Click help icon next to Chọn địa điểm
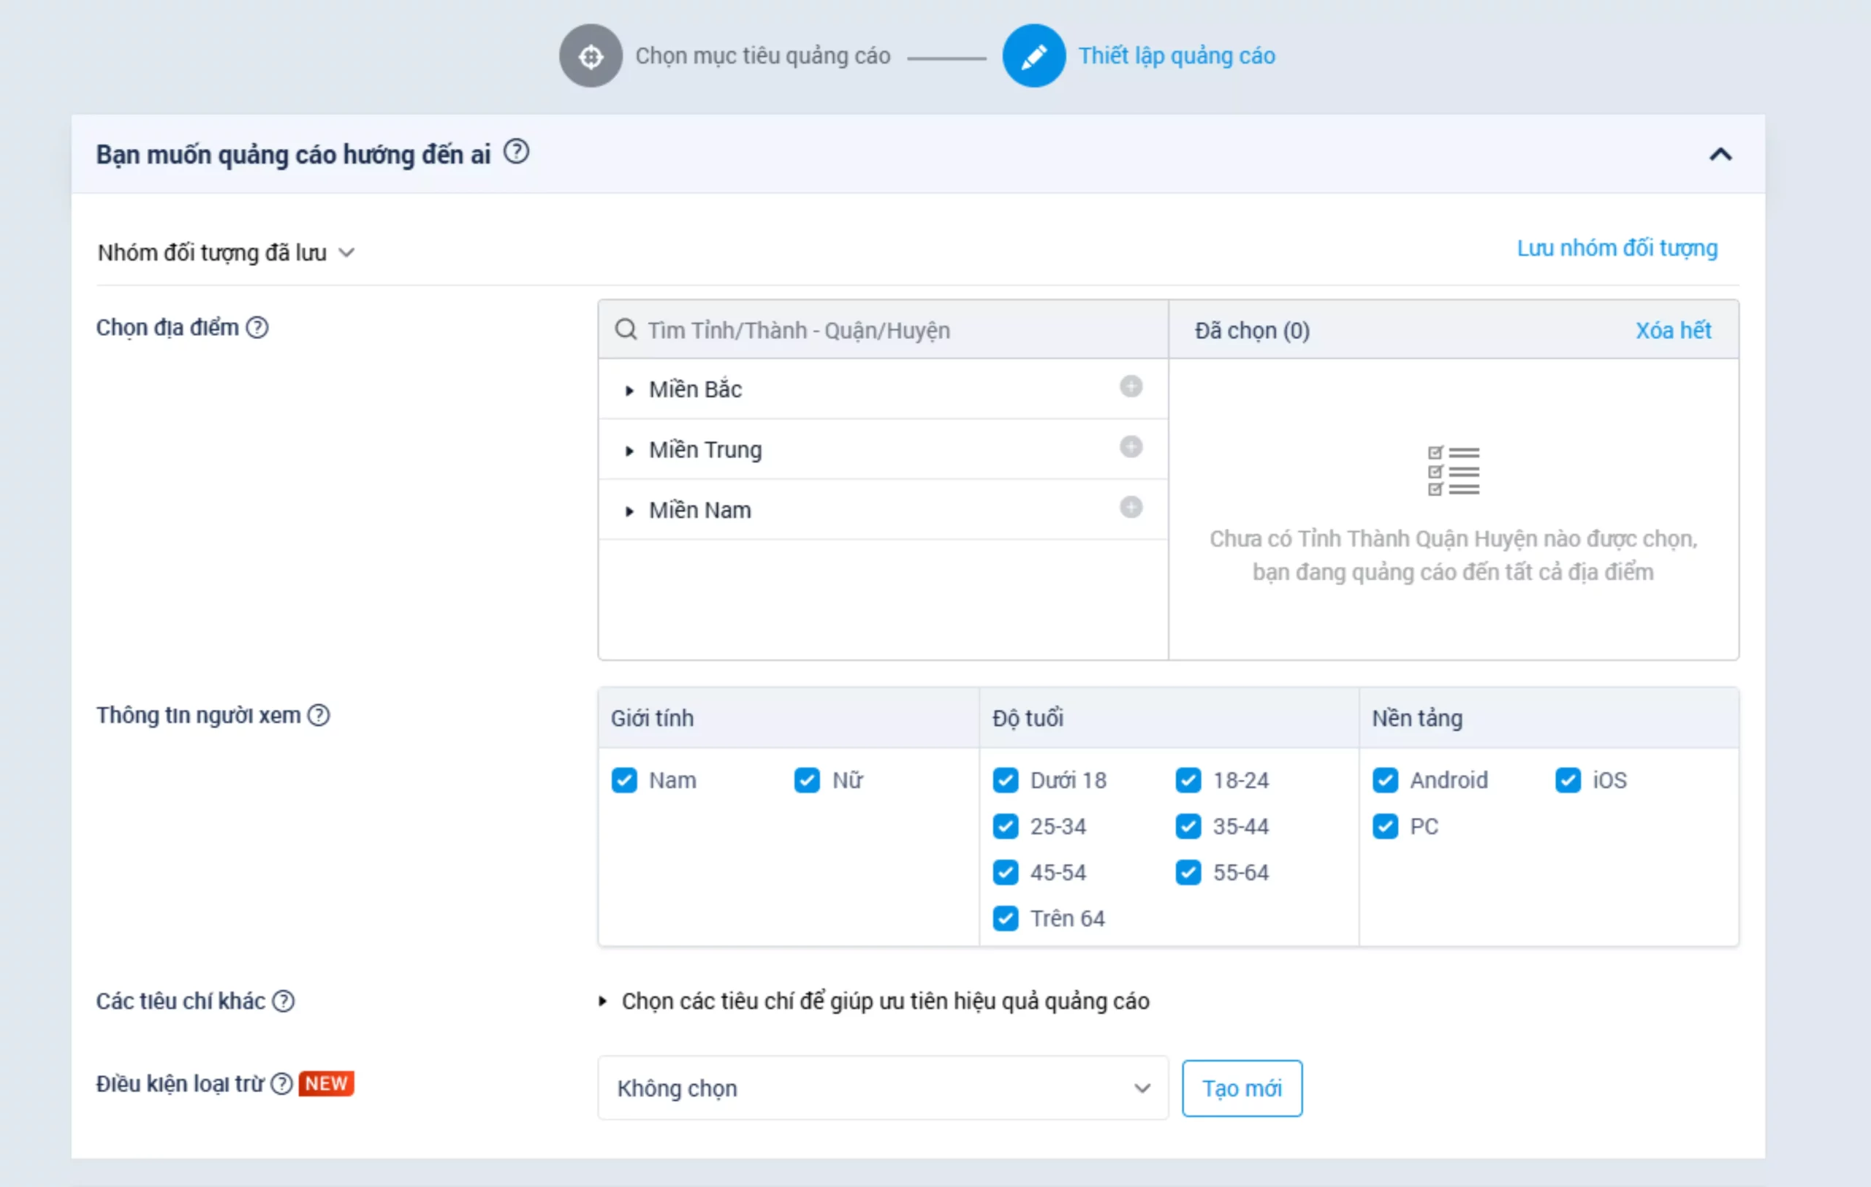 (x=257, y=327)
